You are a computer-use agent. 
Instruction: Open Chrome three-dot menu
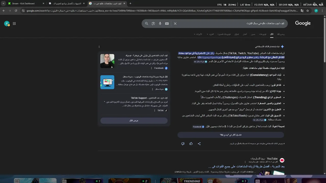[x=322, y=11]
